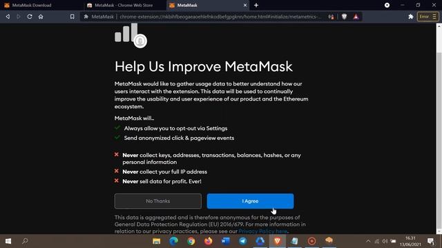This screenshot has height=248, width=442.
Task: Open Microsoft Word from taskbar
Action: (226, 241)
